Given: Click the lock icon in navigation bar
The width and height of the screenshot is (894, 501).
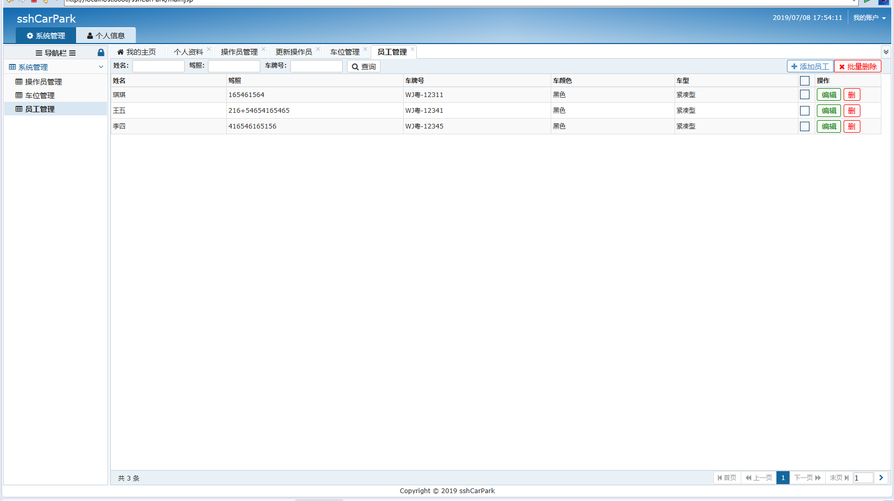Looking at the screenshot, I should click(101, 52).
